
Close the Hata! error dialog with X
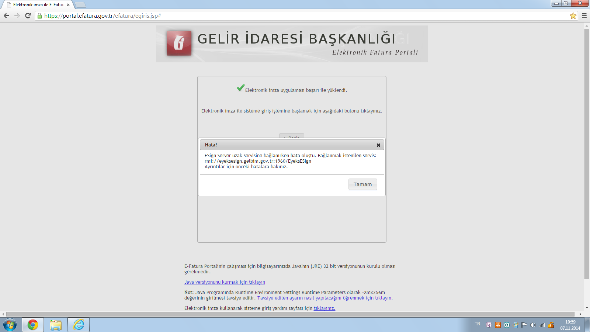[x=378, y=145]
